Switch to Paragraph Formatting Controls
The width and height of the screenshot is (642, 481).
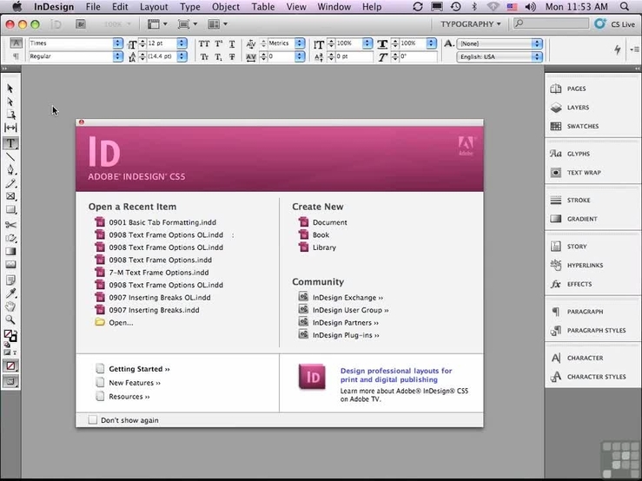coord(16,56)
